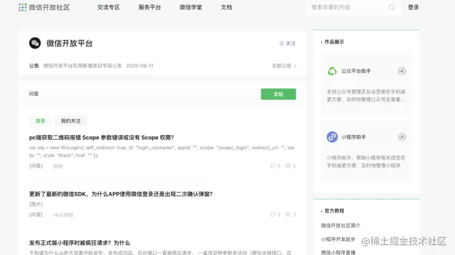The width and height of the screenshot is (455, 255).
Task: Click the star icon next to 关注
Action: 281,43
